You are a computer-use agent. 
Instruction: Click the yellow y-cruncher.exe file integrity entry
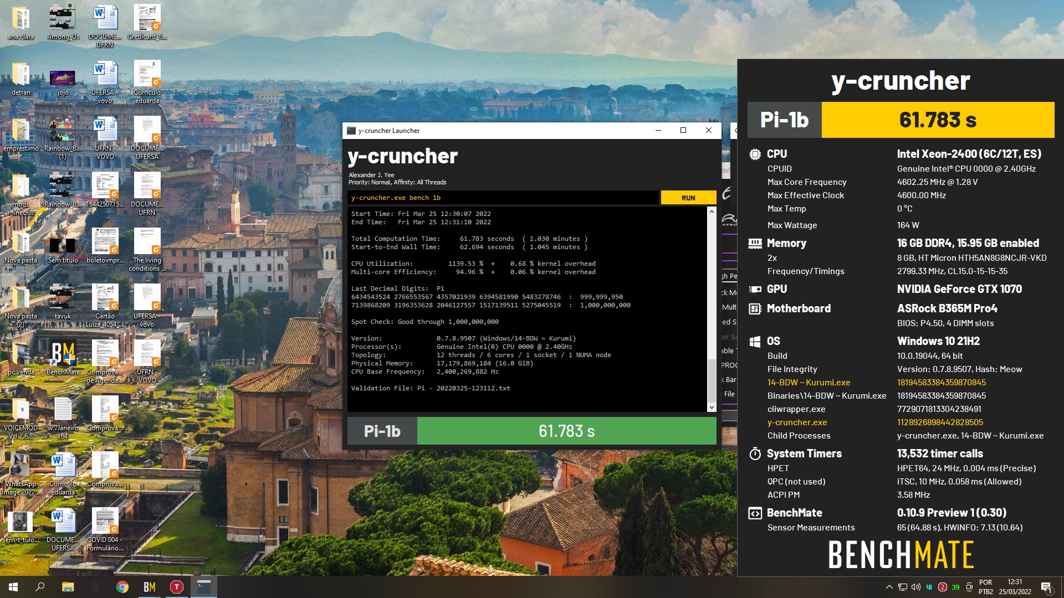797,422
